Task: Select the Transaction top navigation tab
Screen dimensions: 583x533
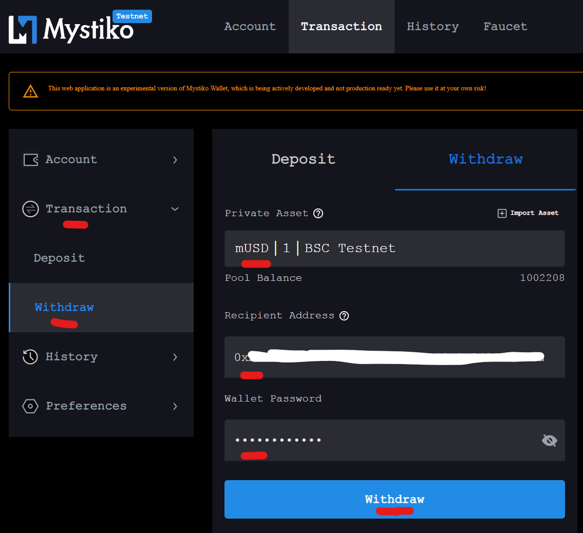Action: pyautogui.click(x=341, y=26)
